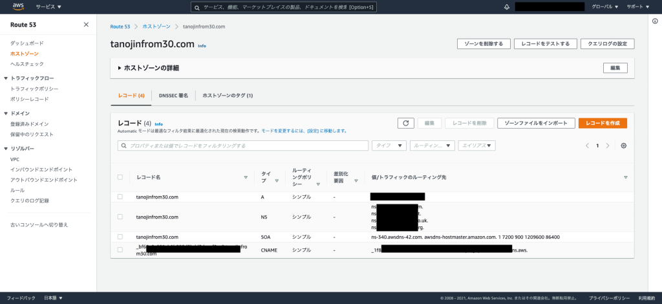Click ゾーンを削除する button
The width and height of the screenshot is (662, 304).
pyautogui.click(x=484, y=44)
